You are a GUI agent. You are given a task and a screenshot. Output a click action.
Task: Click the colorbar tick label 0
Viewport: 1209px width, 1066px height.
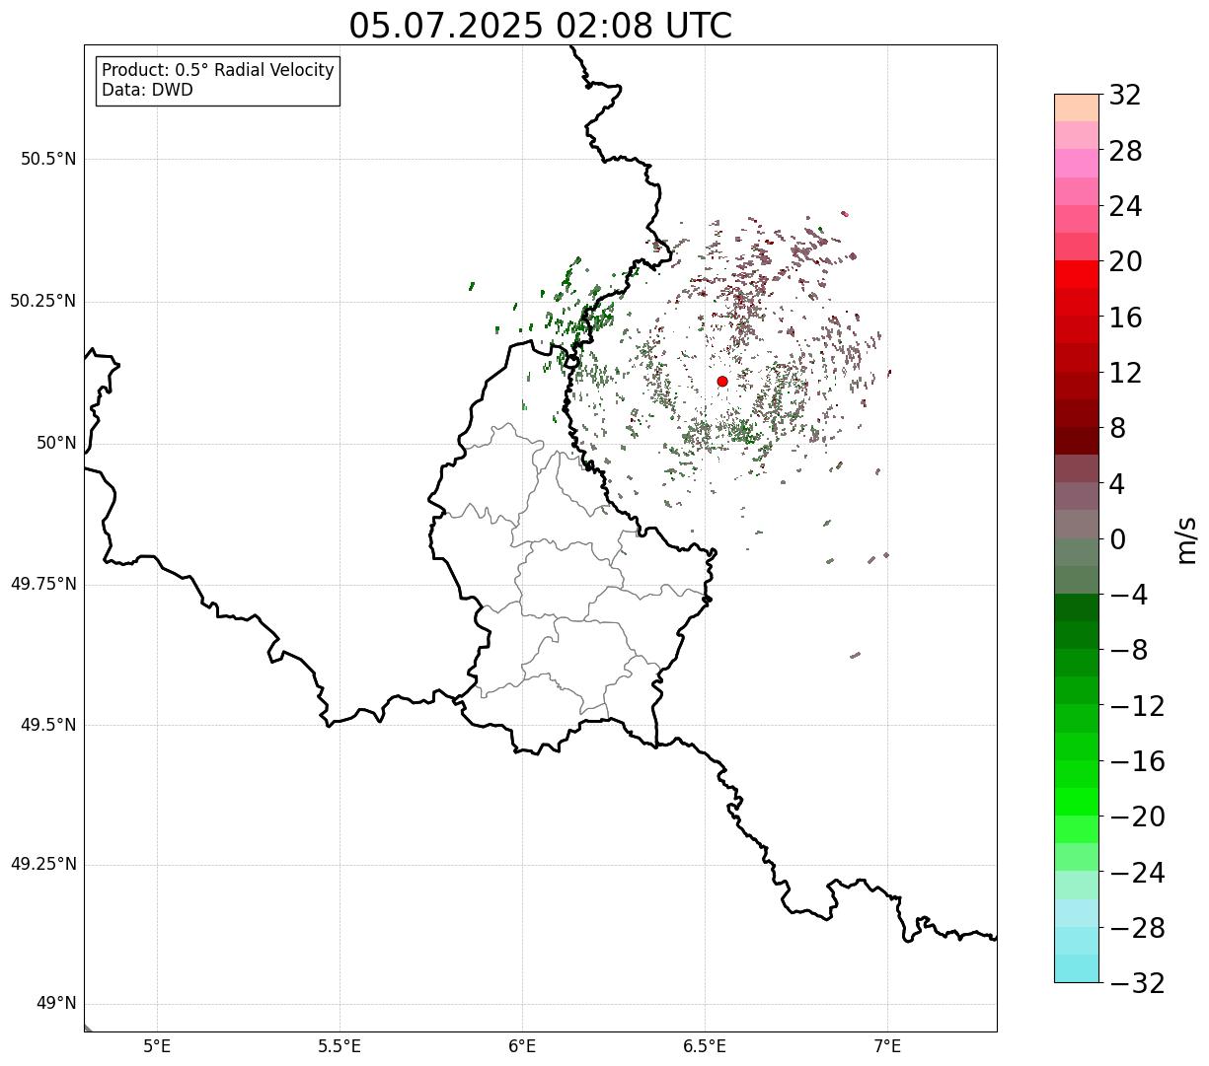(x=1117, y=539)
